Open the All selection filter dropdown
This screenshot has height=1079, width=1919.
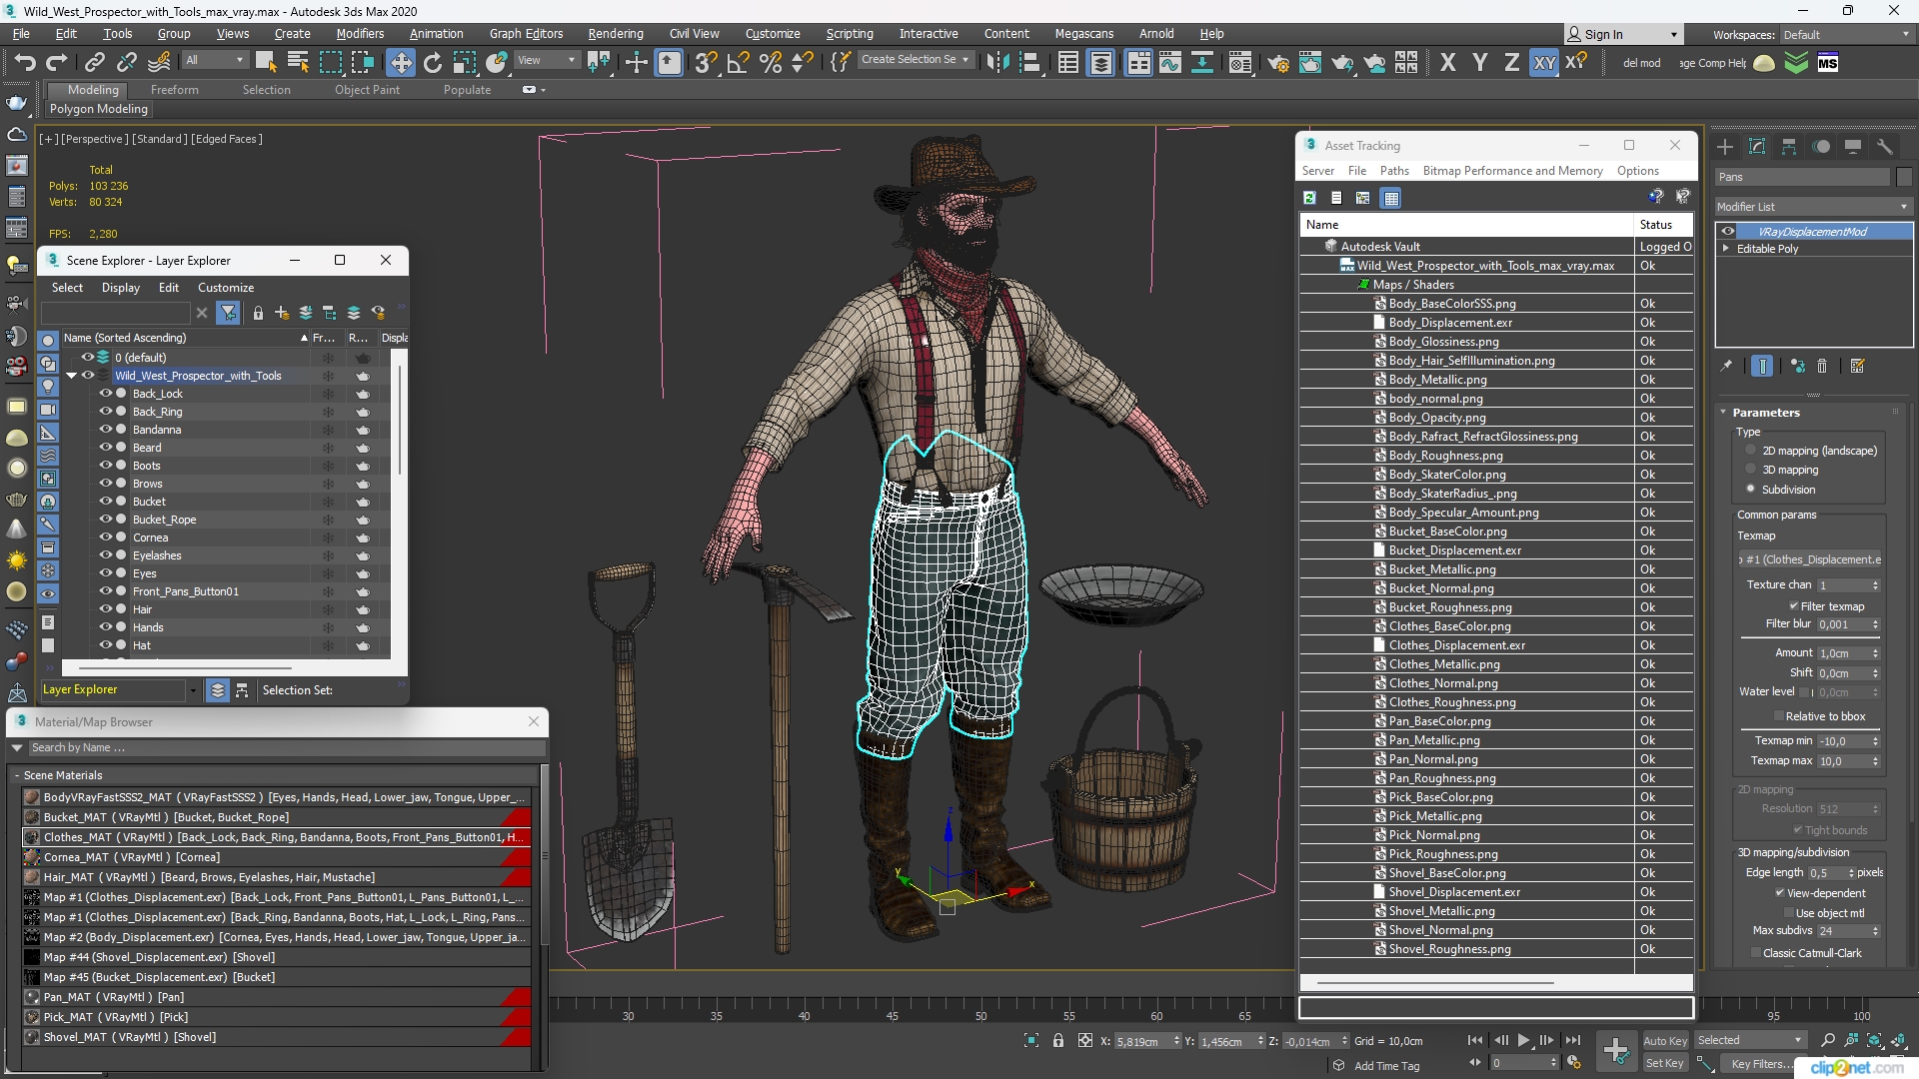click(x=214, y=59)
